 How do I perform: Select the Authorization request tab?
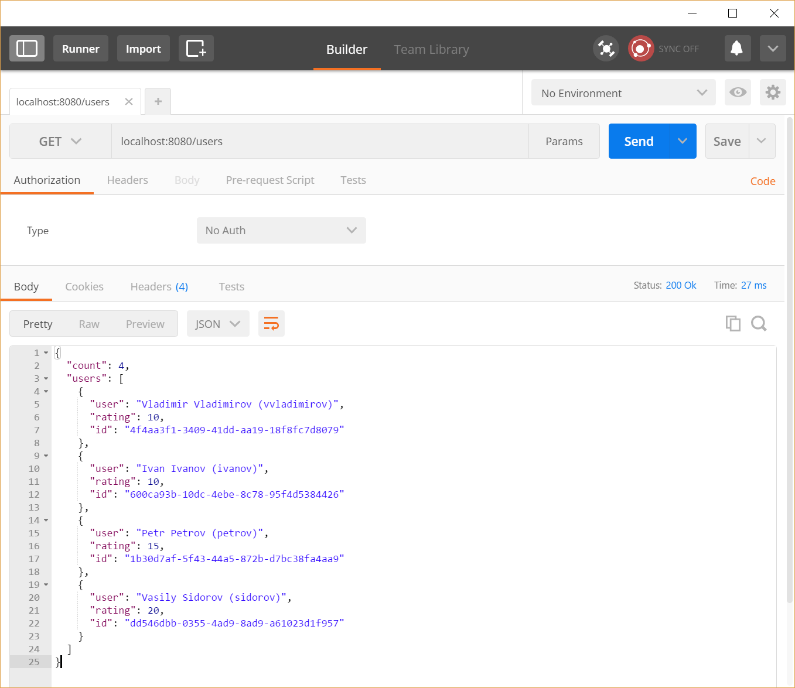coord(47,180)
